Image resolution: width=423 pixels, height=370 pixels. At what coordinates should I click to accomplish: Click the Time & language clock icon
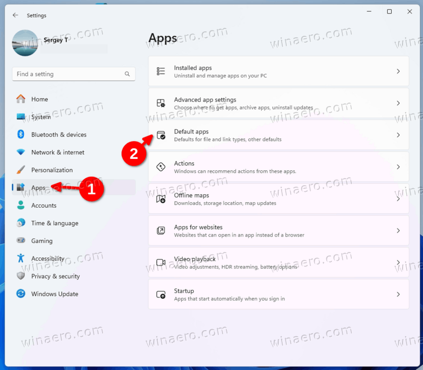pos(21,223)
